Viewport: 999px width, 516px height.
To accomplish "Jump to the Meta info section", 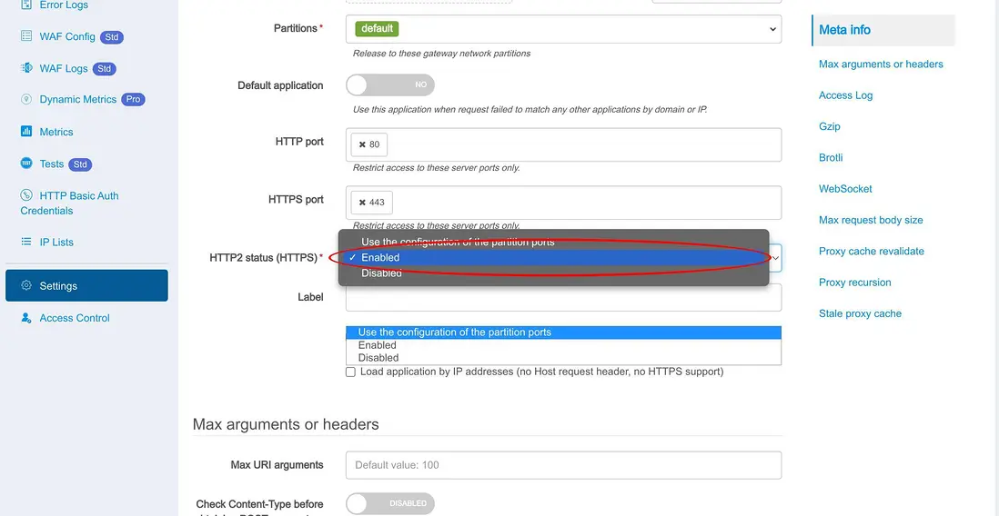I will point(844,30).
